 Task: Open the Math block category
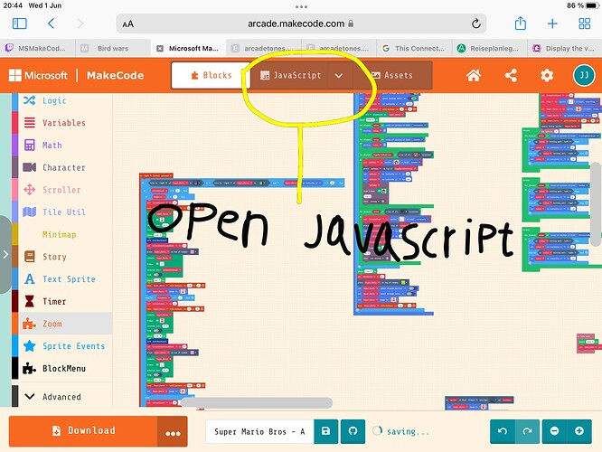(61, 145)
